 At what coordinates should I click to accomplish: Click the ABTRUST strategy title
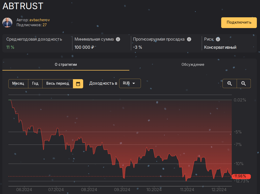pos(23,6)
